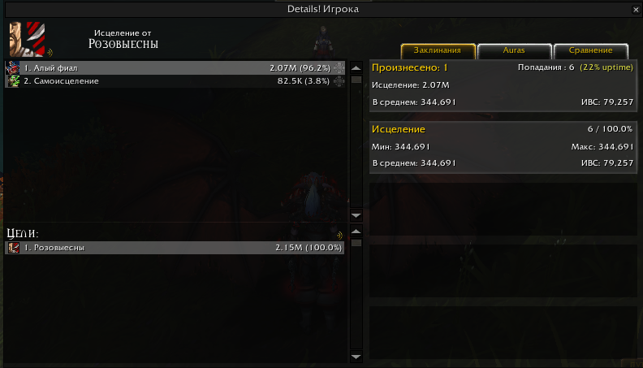Click the speaker icon in Цели header
The image size is (643, 368).
point(339,235)
